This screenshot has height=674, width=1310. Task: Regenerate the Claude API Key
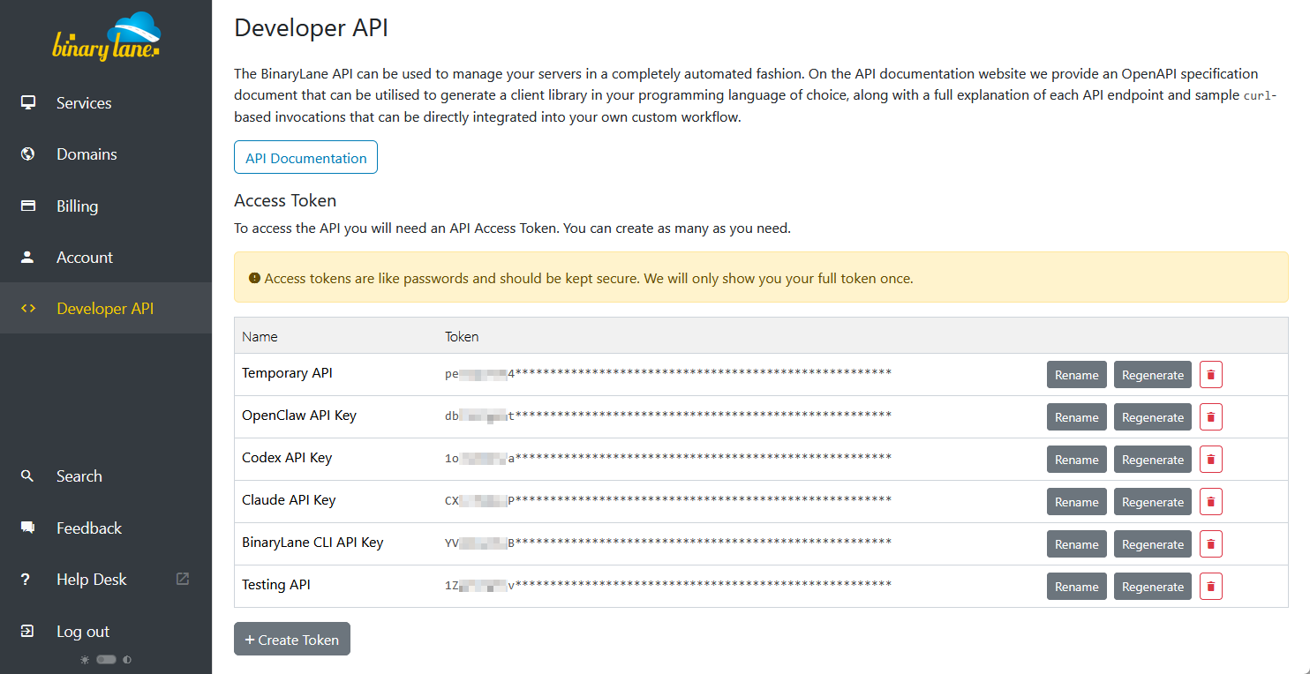pyautogui.click(x=1153, y=501)
